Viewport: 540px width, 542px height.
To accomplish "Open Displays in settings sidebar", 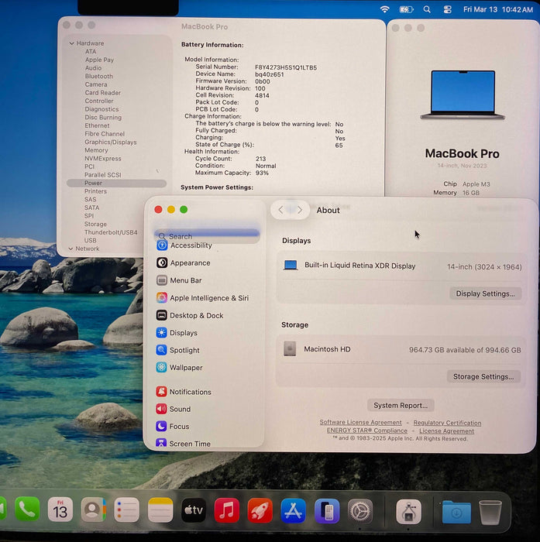I will (177, 333).
